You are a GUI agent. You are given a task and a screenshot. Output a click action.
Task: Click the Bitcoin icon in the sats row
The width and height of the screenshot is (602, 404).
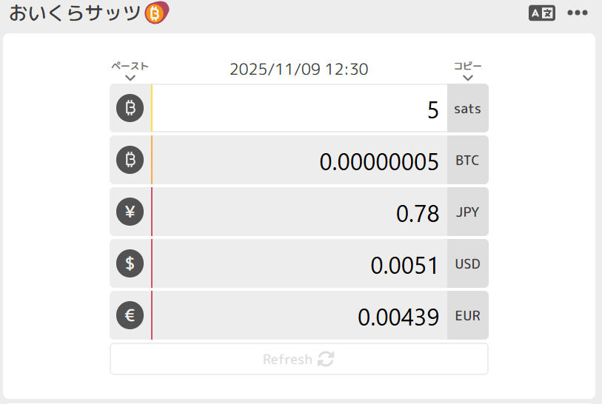[x=130, y=109]
